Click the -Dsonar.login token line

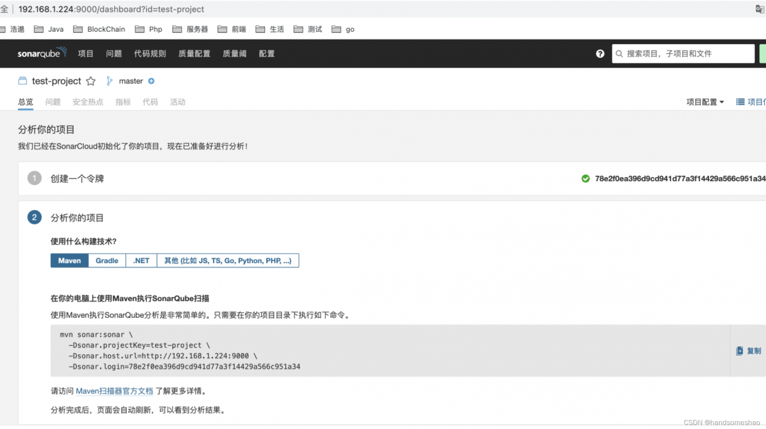[x=184, y=366]
